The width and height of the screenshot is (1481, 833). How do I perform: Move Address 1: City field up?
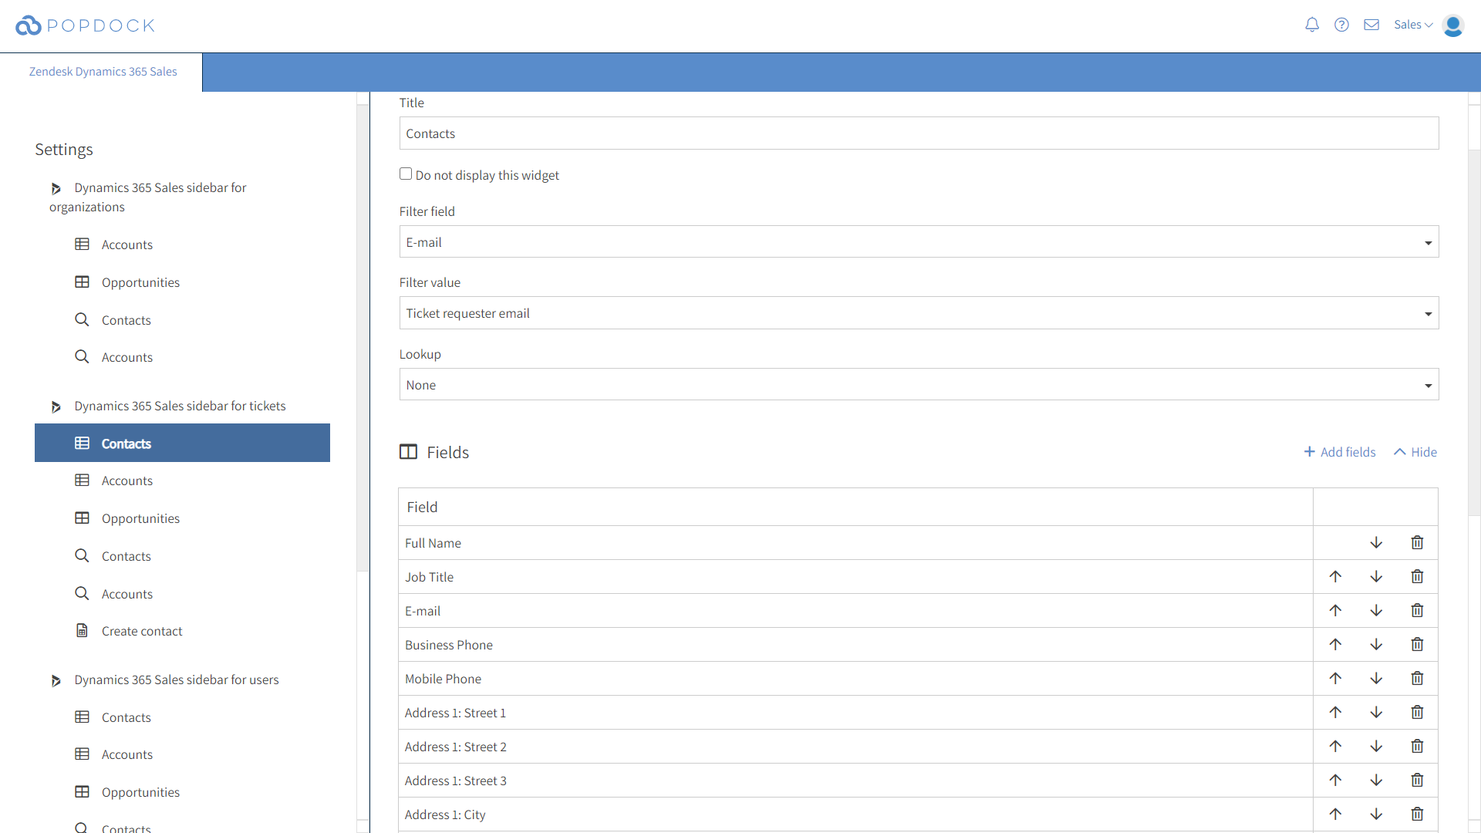click(1335, 814)
